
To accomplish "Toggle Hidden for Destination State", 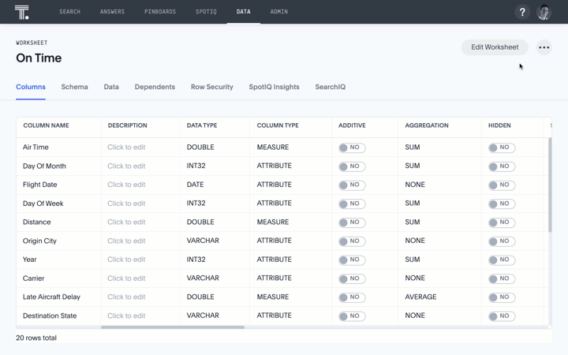I will (x=502, y=316).
